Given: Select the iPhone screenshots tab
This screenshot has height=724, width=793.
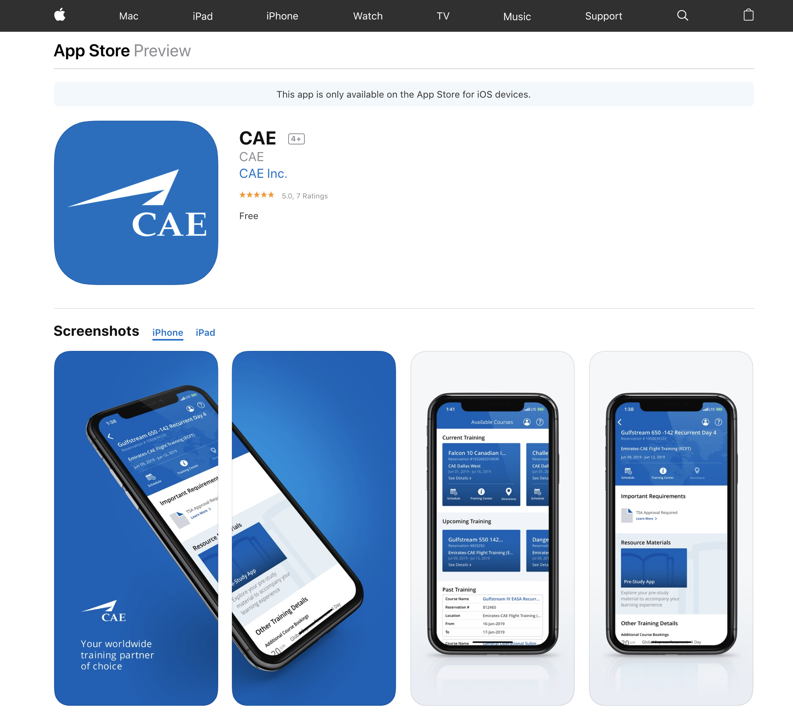Looking at the screenshot, I should [x=167, y=332].
